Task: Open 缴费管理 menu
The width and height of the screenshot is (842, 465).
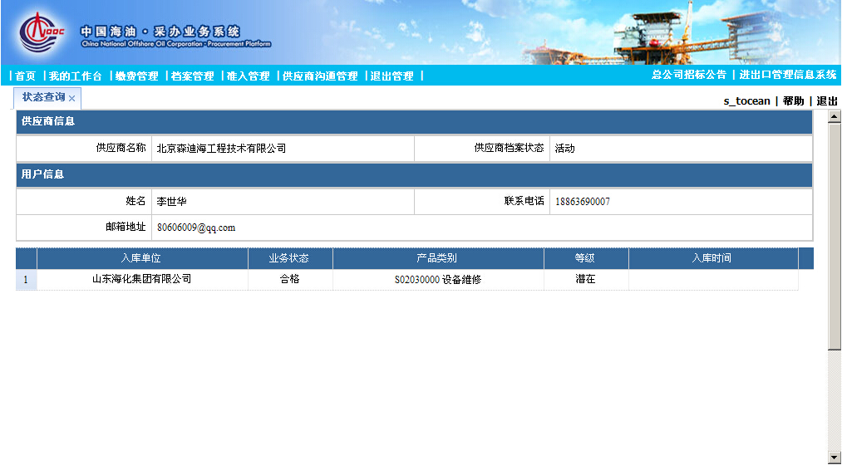Action: click(x=137, y=76)
